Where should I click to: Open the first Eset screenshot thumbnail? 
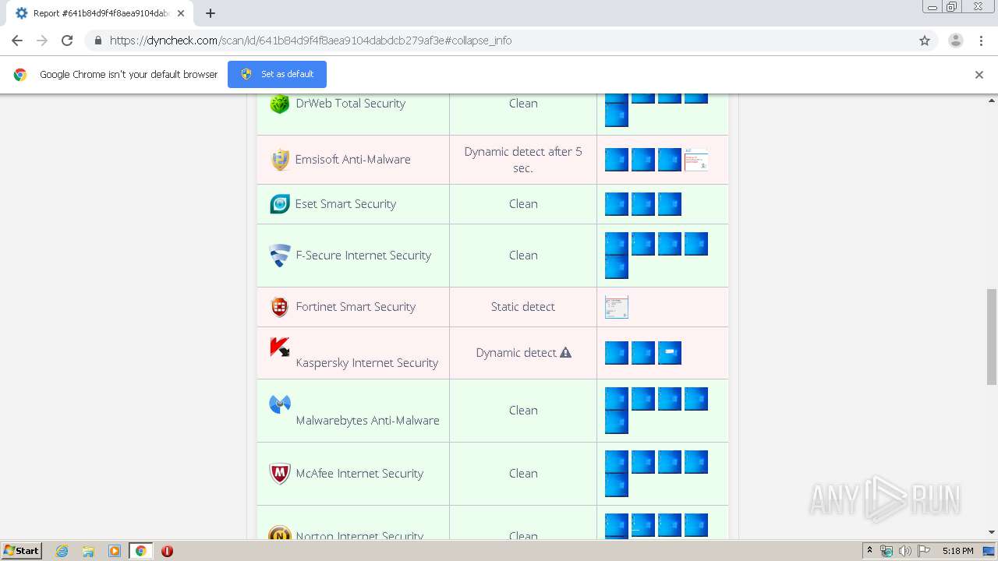pos(617,204)
